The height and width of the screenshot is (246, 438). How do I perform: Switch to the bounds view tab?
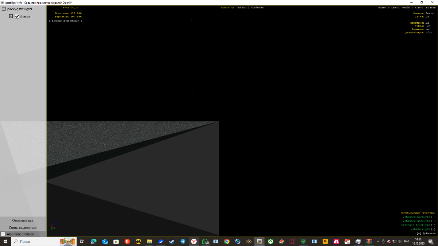point(242,8)
